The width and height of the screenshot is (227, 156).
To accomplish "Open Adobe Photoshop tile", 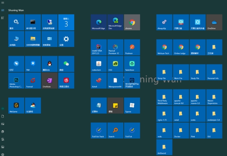I will tap(16, 81).
